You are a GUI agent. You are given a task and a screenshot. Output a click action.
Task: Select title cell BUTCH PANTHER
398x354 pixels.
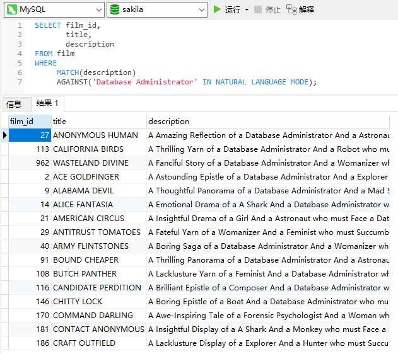[x=99, y=273]
